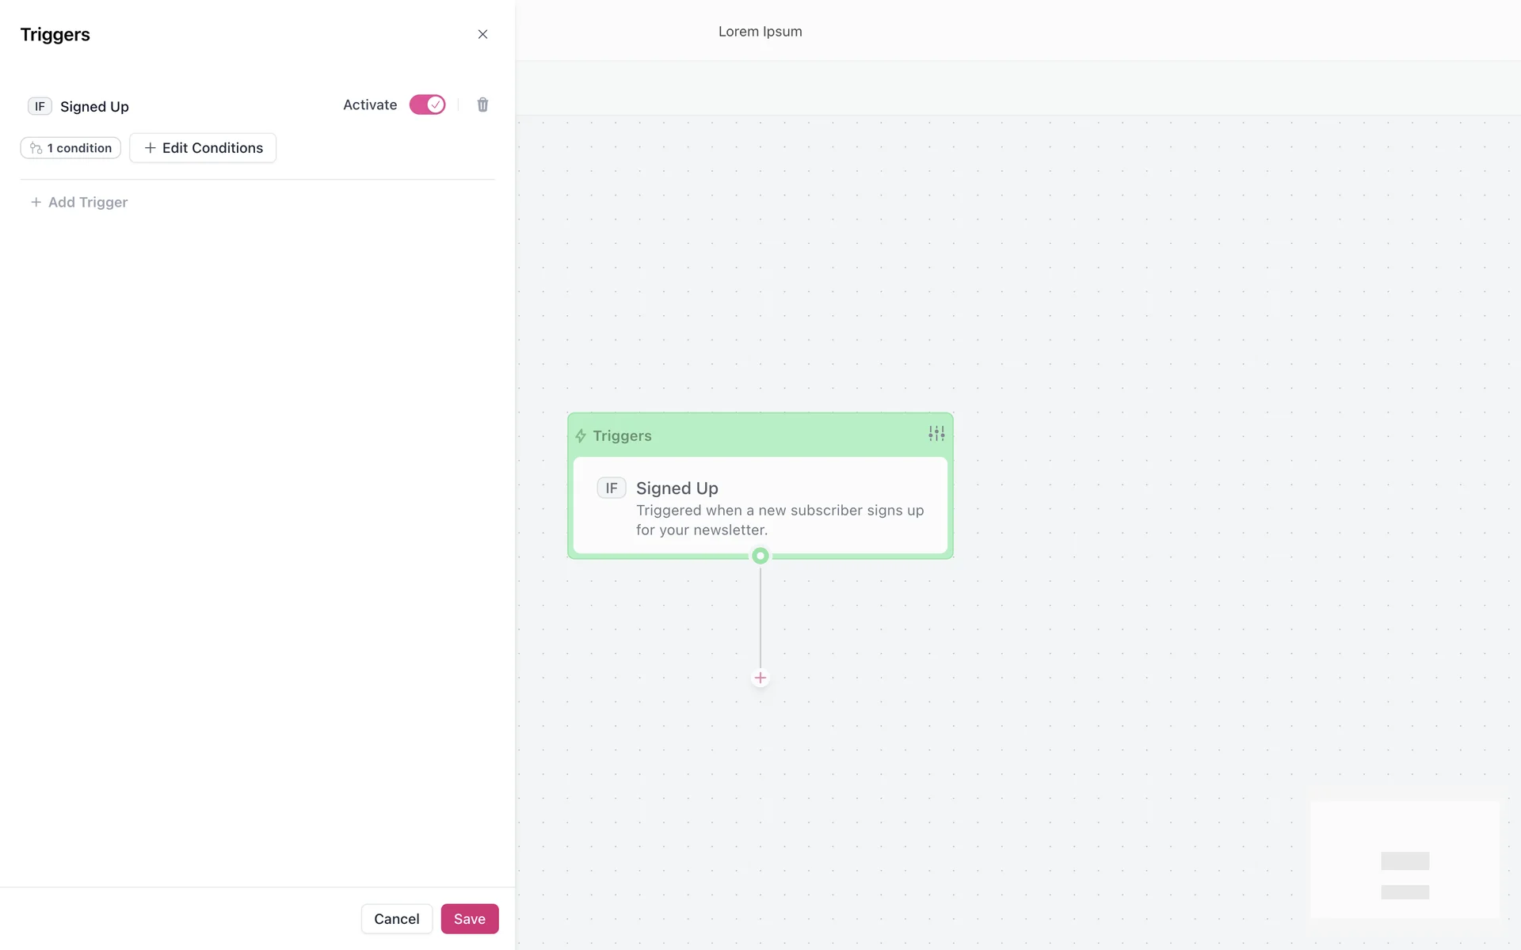
Task: Add a step with the pink plus button
Action: click(760, 678)
